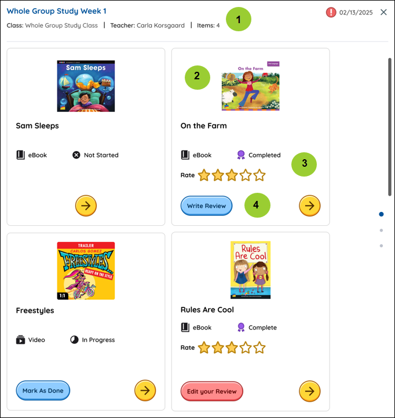
Task: Set Rules Are Cool rating to one star
Action: [204, 347]
